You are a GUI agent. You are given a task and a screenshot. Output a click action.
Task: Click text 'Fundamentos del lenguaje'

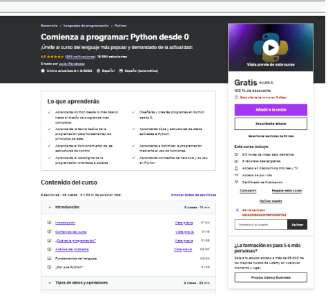point(76,259)
